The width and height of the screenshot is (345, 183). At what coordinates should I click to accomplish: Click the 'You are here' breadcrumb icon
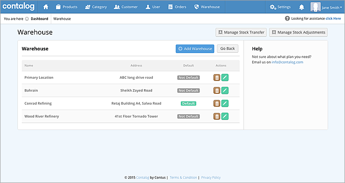click(x=27, y=19)
